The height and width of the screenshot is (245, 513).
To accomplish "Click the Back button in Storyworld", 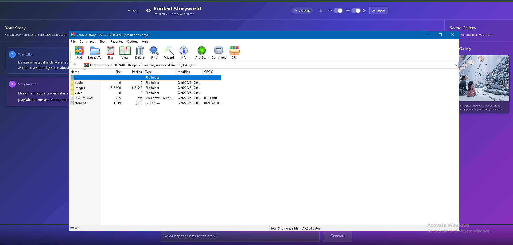I will tap(133, 11).
